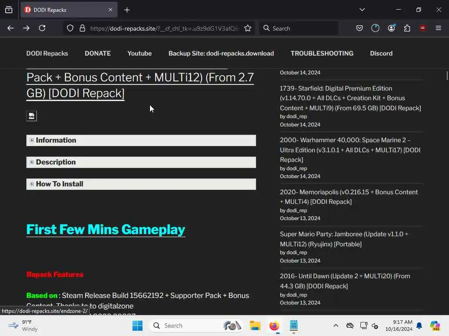
Task: Click the page vertical scrollbar
Action: [x=447, y=76]
